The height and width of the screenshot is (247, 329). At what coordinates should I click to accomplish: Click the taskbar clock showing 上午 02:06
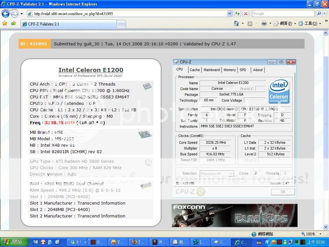click(x=316, y=242)
